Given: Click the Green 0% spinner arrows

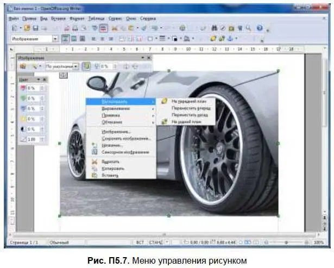Looking at the screenshot, I should click(42, 98).
